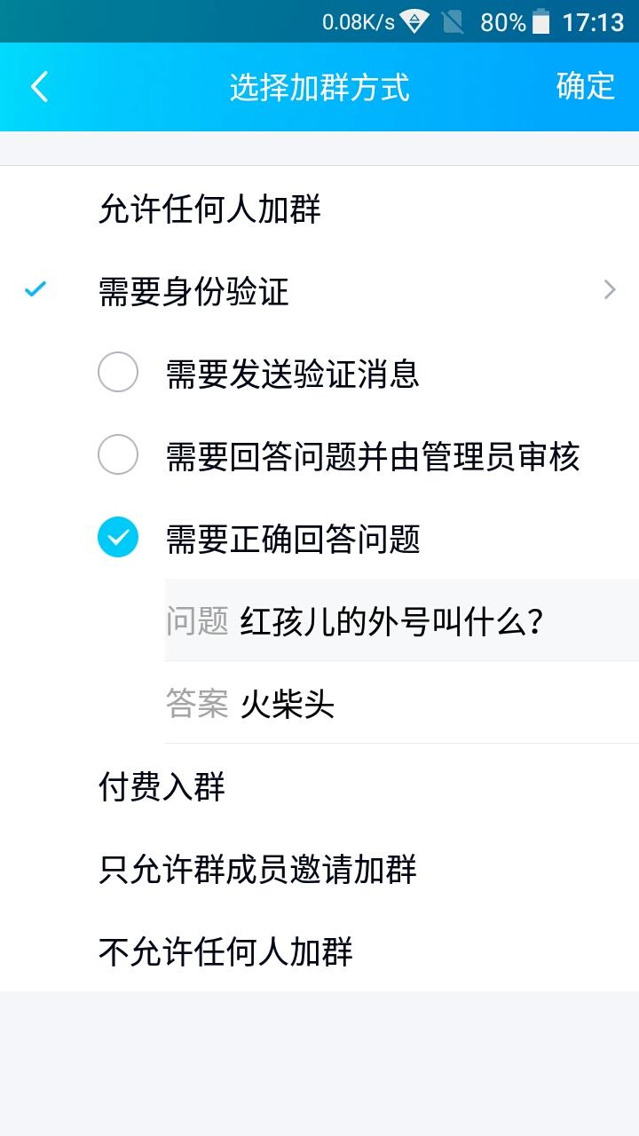Toggle the checked 需要正确回答问题 option
Image resolution: width=639 pixels, height=1136 pixels.
pos(118,537)
